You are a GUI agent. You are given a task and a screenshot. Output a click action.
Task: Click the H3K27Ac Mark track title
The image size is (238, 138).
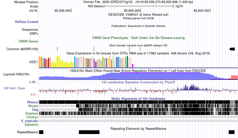[x=138, y=71]
